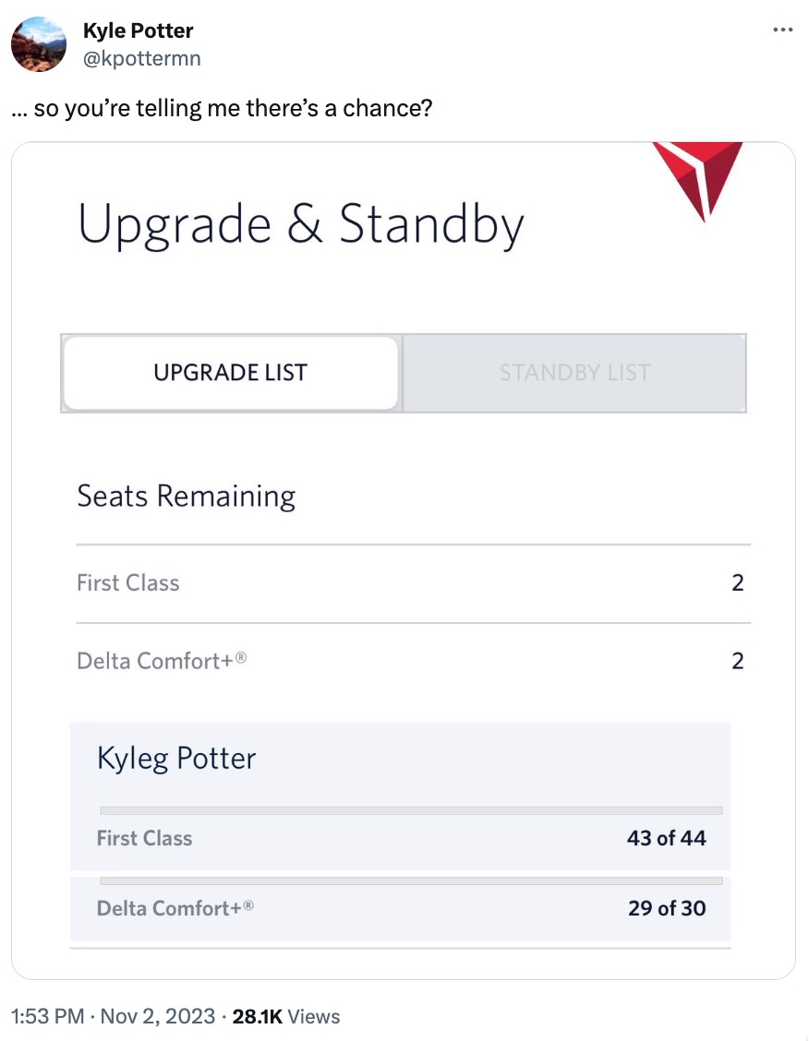The image size is (809, 1041).
Task: Click the @kpottermn handle
Action: point(135,56)
